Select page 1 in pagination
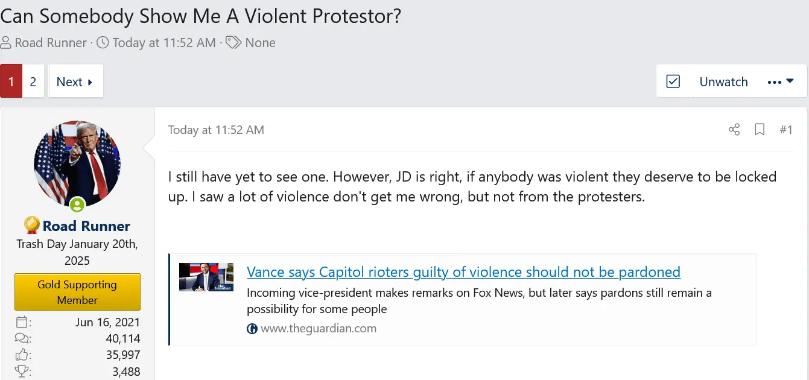Screen dimensions: 809x380 [11, 82]
